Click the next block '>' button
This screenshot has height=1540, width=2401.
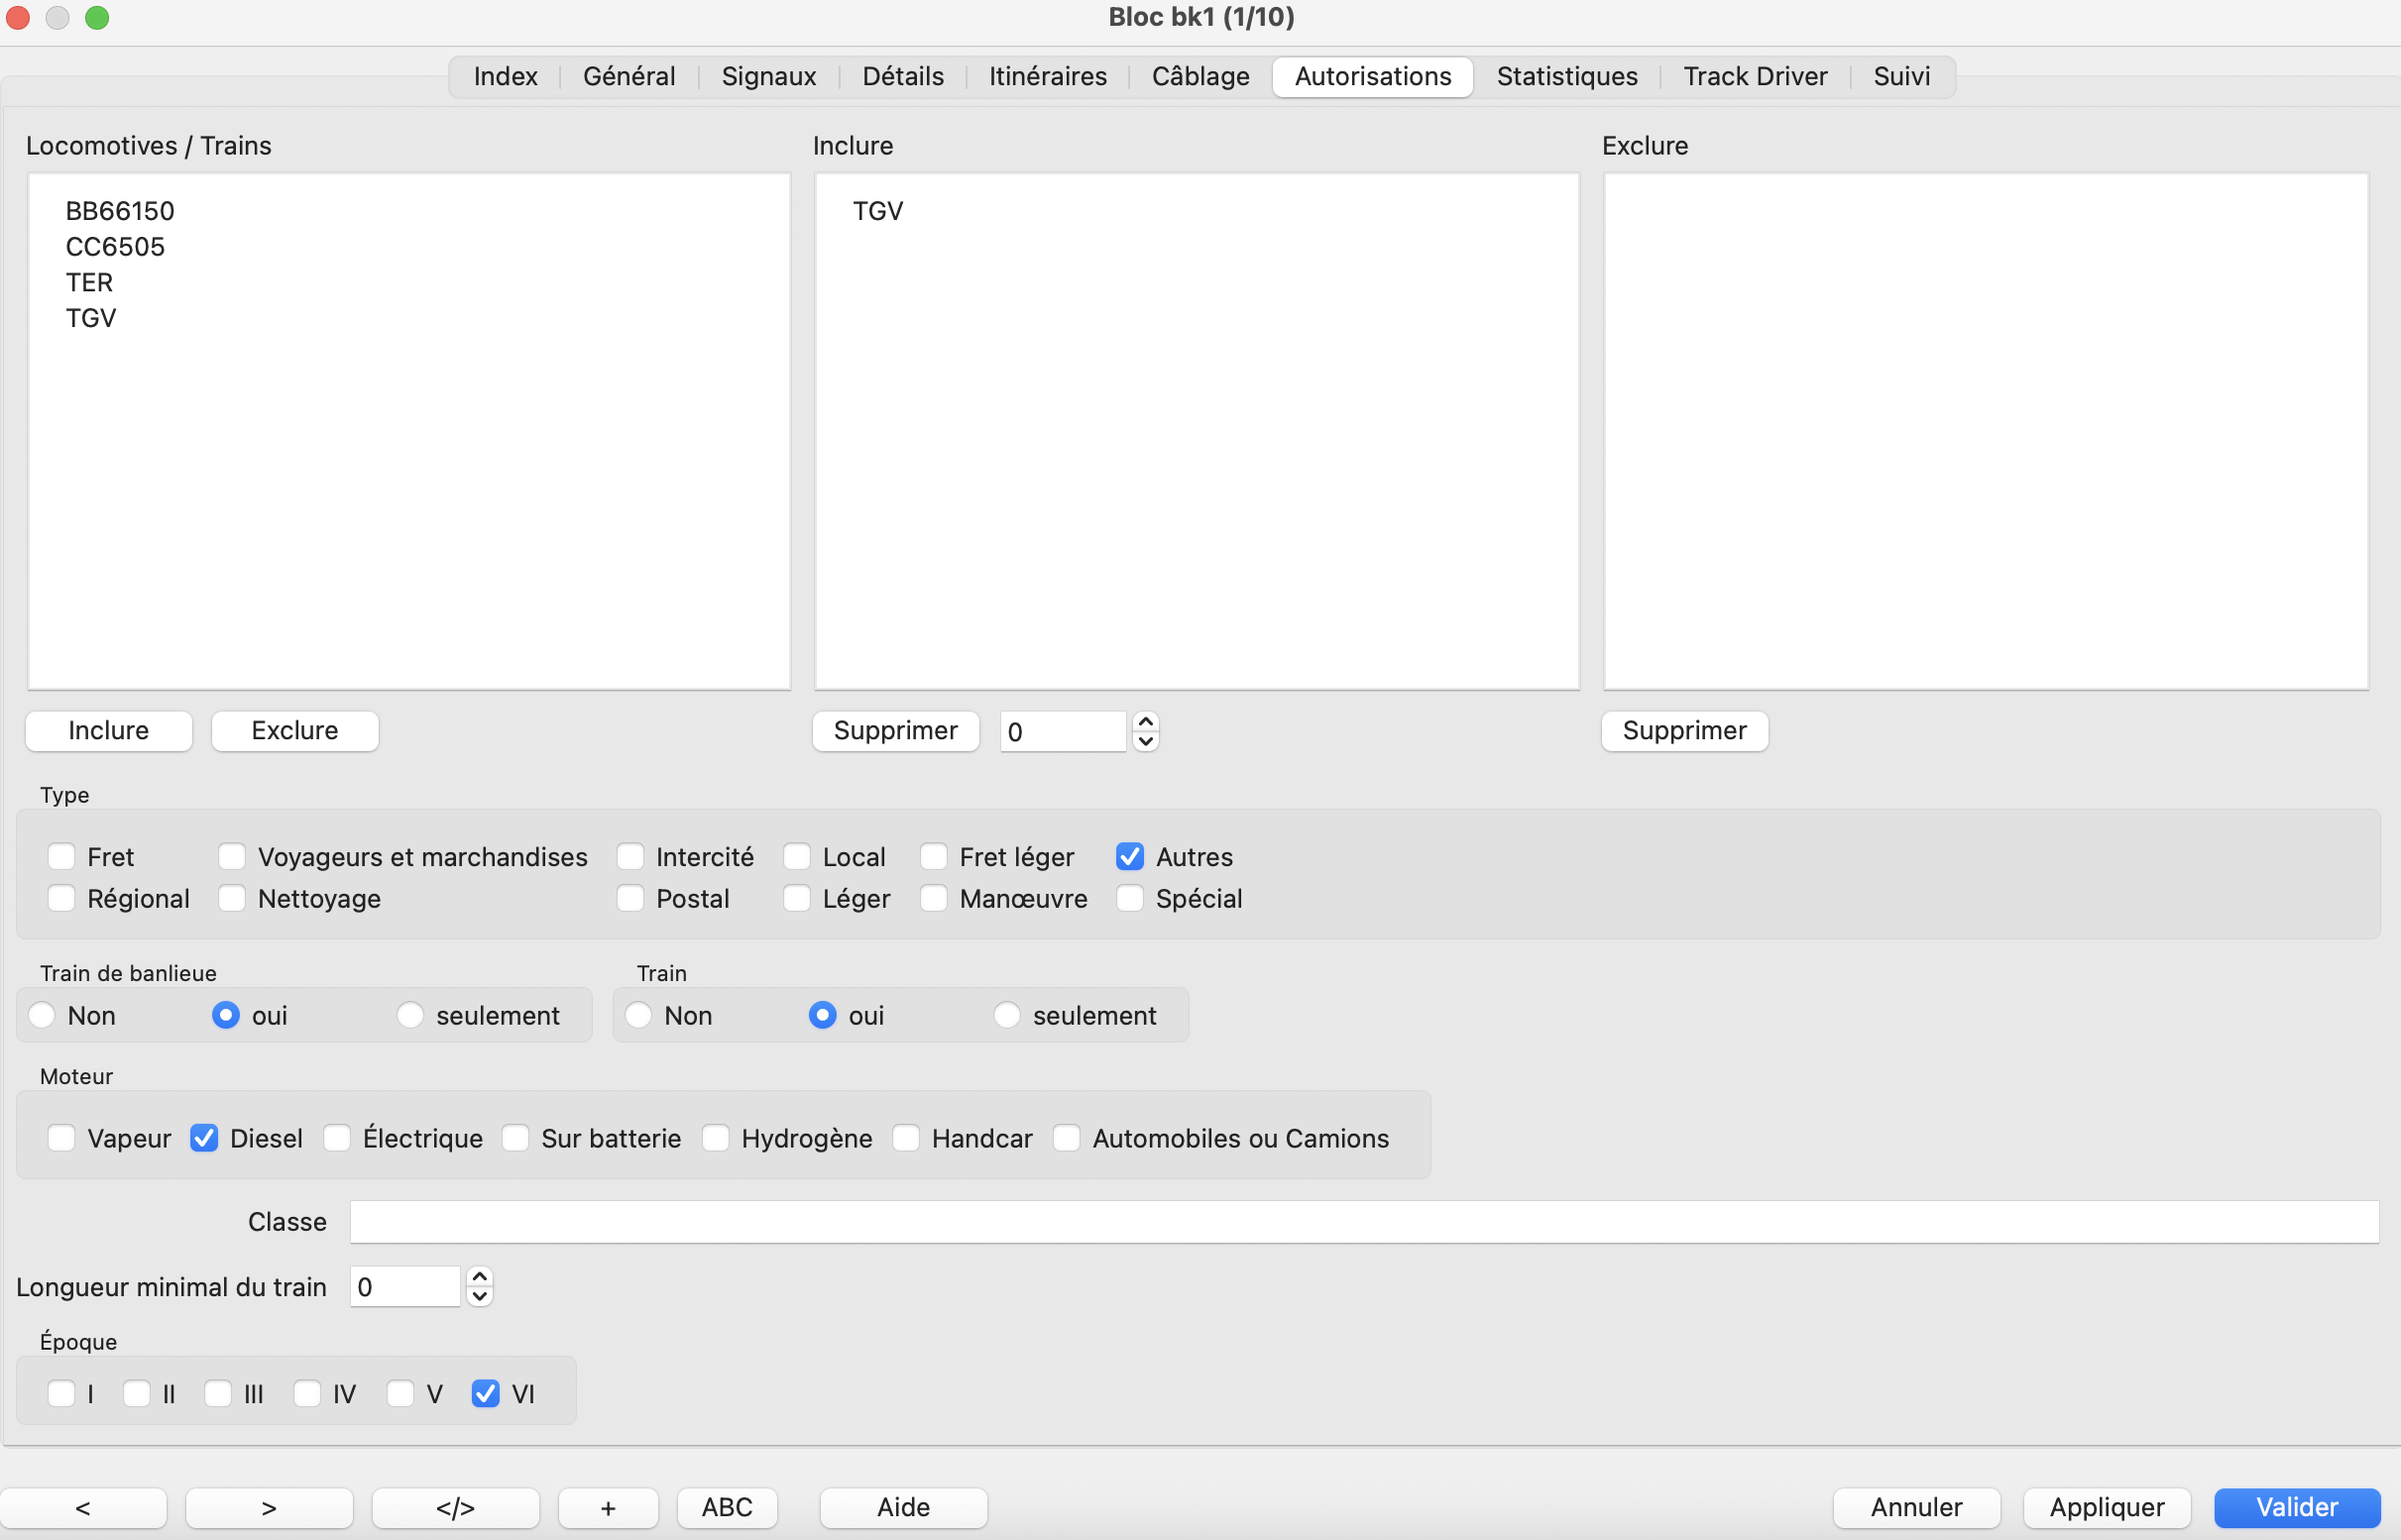268,1507
